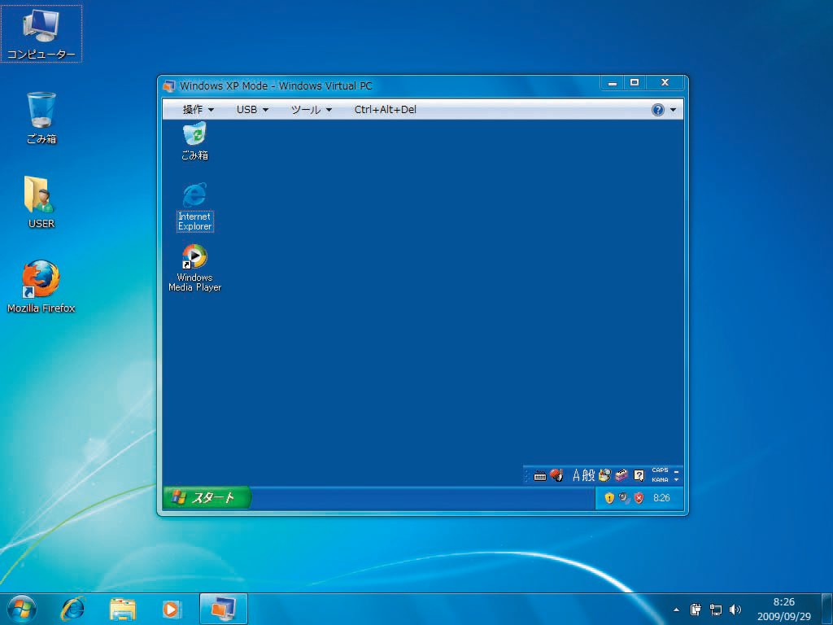Click the red security alert shield in XP tray

(x=639, y=498)
